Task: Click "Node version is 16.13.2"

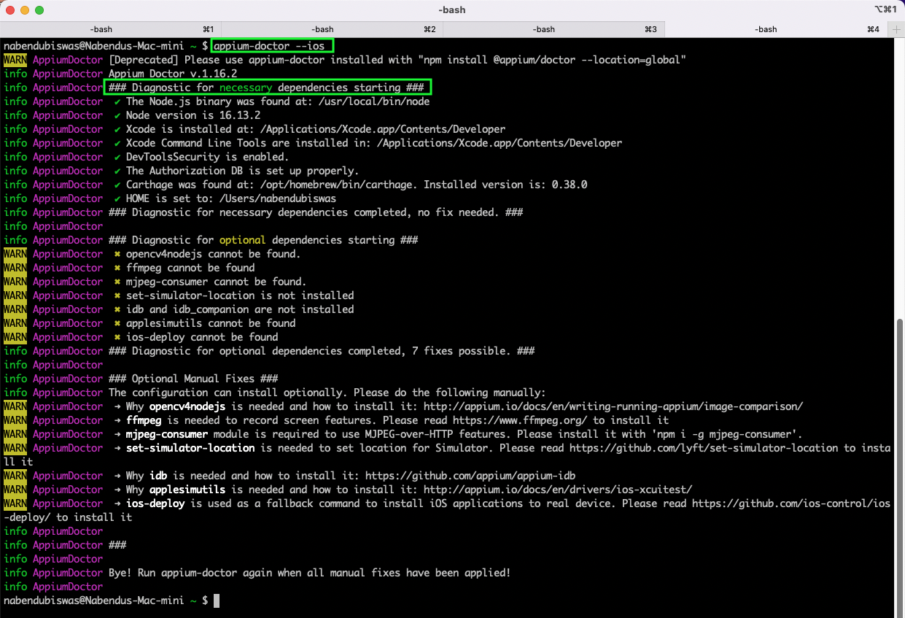Action: point(193,115)
